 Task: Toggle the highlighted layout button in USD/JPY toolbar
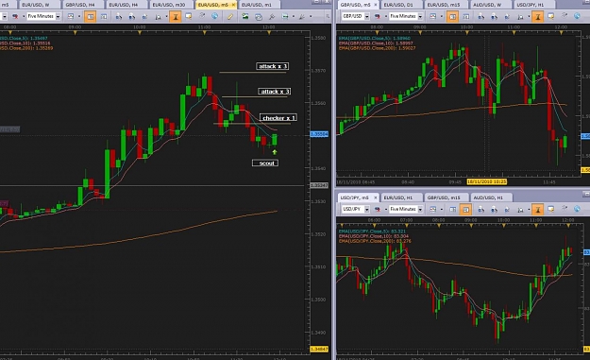(x=465, y=209)
